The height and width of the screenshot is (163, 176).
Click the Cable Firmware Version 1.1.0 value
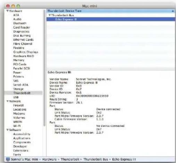(100, 119)
